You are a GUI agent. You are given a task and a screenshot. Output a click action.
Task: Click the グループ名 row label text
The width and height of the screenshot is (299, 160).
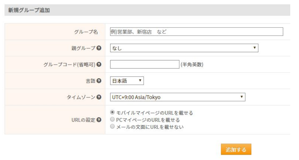pos(86,32)
